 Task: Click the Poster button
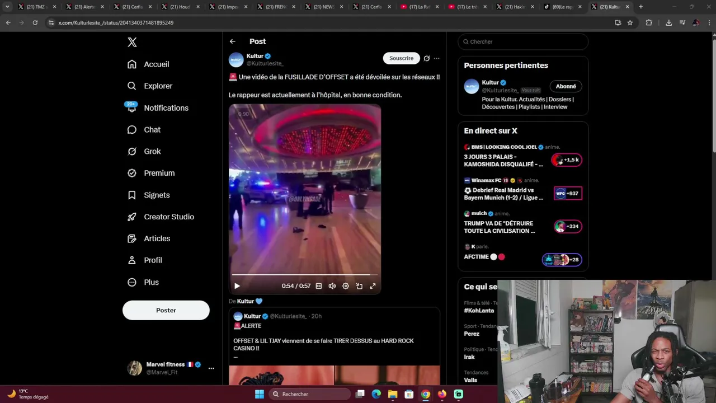166,310
